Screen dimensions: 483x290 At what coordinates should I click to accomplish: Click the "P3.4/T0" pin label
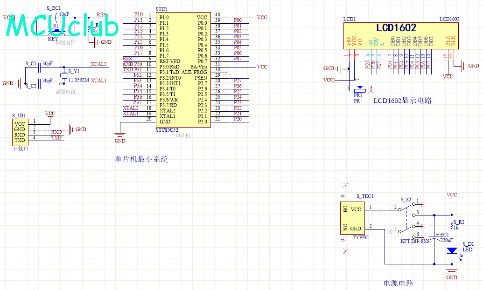click(167, 88)
